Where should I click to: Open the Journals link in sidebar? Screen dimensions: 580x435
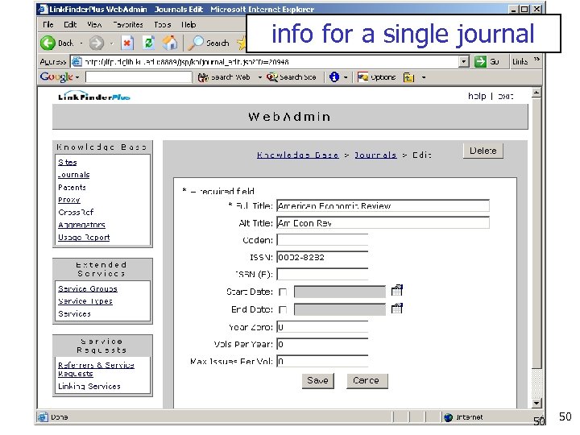[x=73, y=175]
